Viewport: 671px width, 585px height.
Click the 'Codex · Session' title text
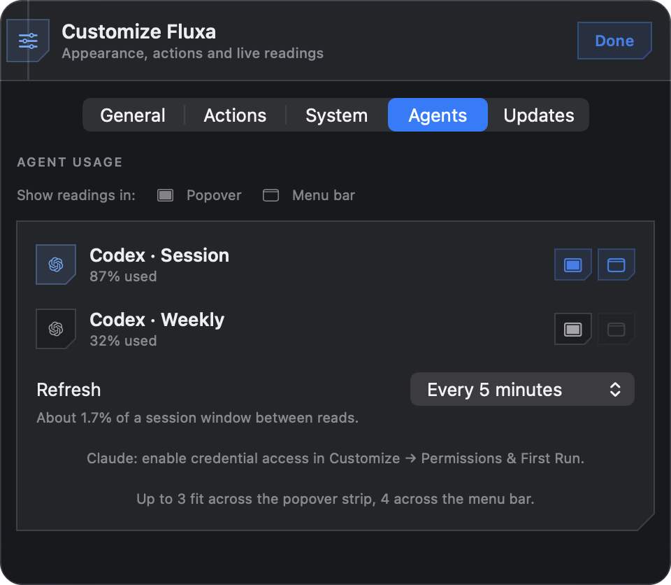pos(159,255)
